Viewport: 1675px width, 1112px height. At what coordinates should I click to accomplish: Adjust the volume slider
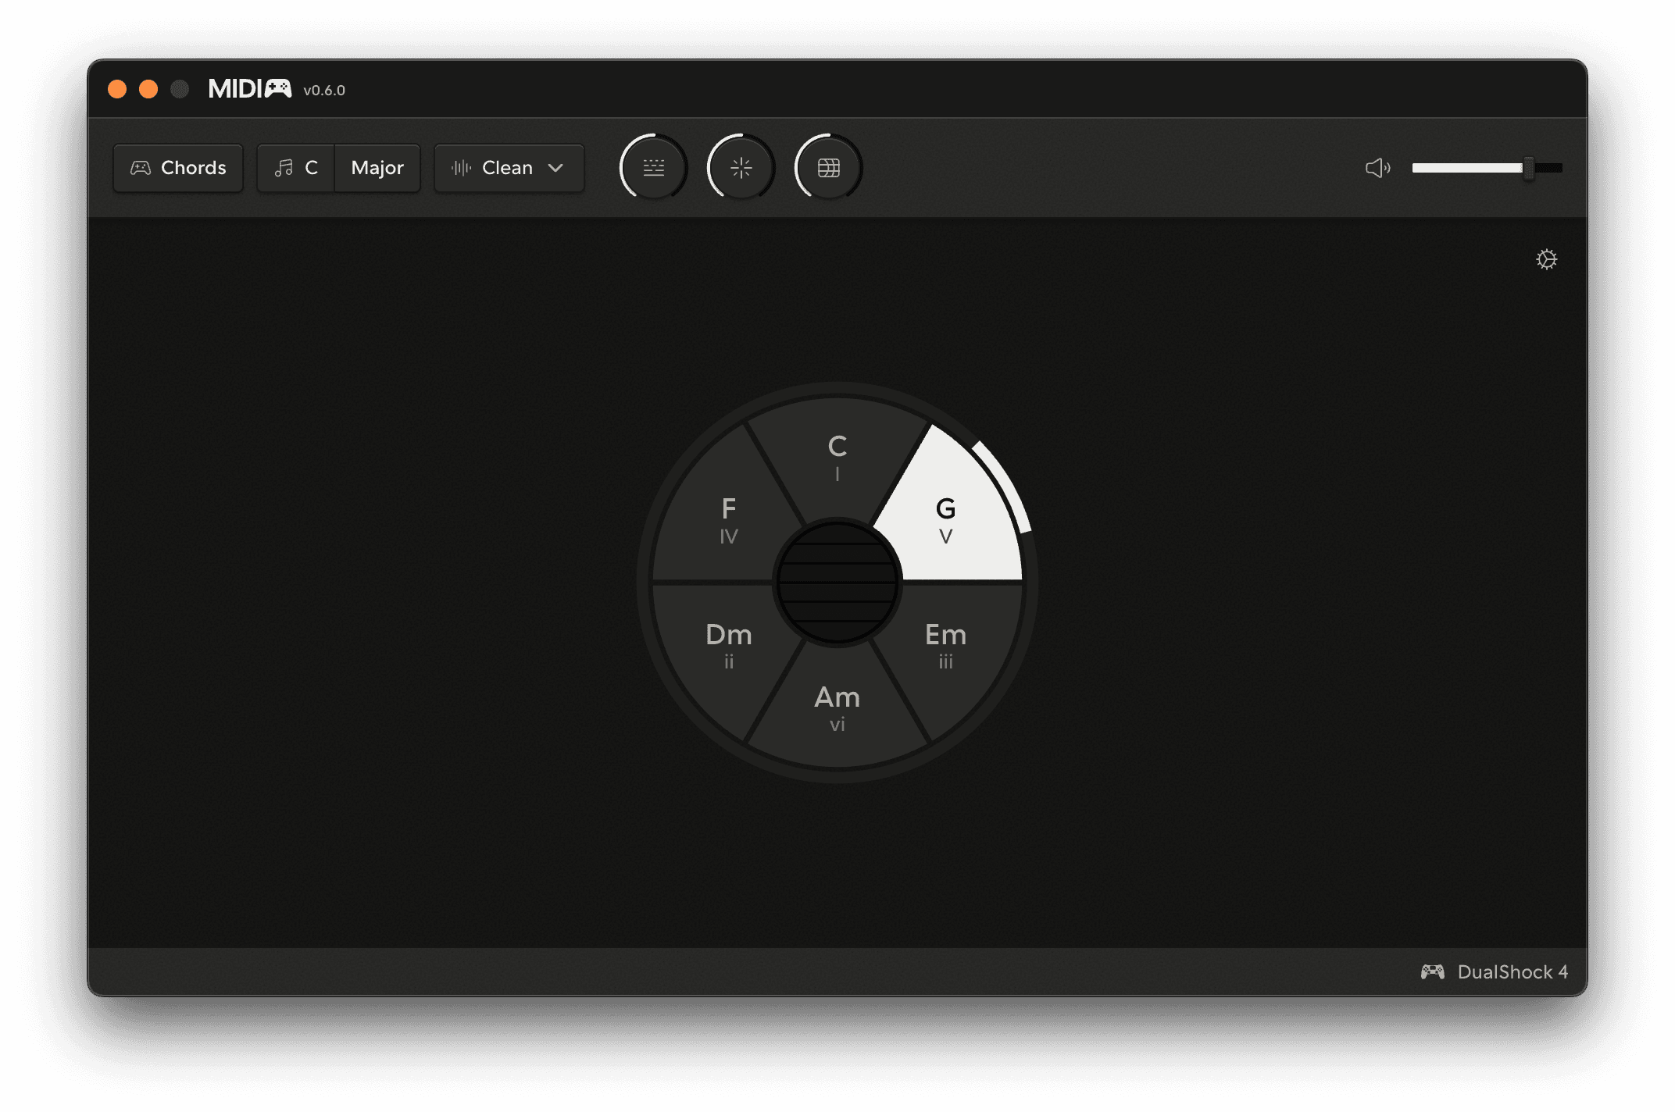1487,168
